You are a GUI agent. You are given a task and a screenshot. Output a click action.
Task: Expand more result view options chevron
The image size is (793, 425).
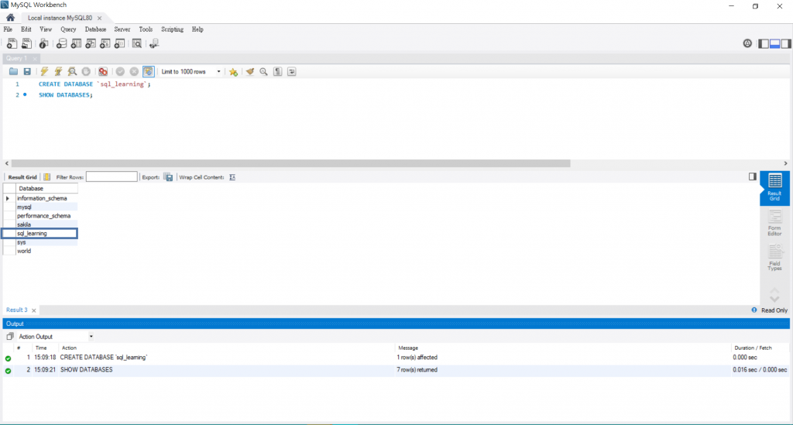(x=774, y=299)
